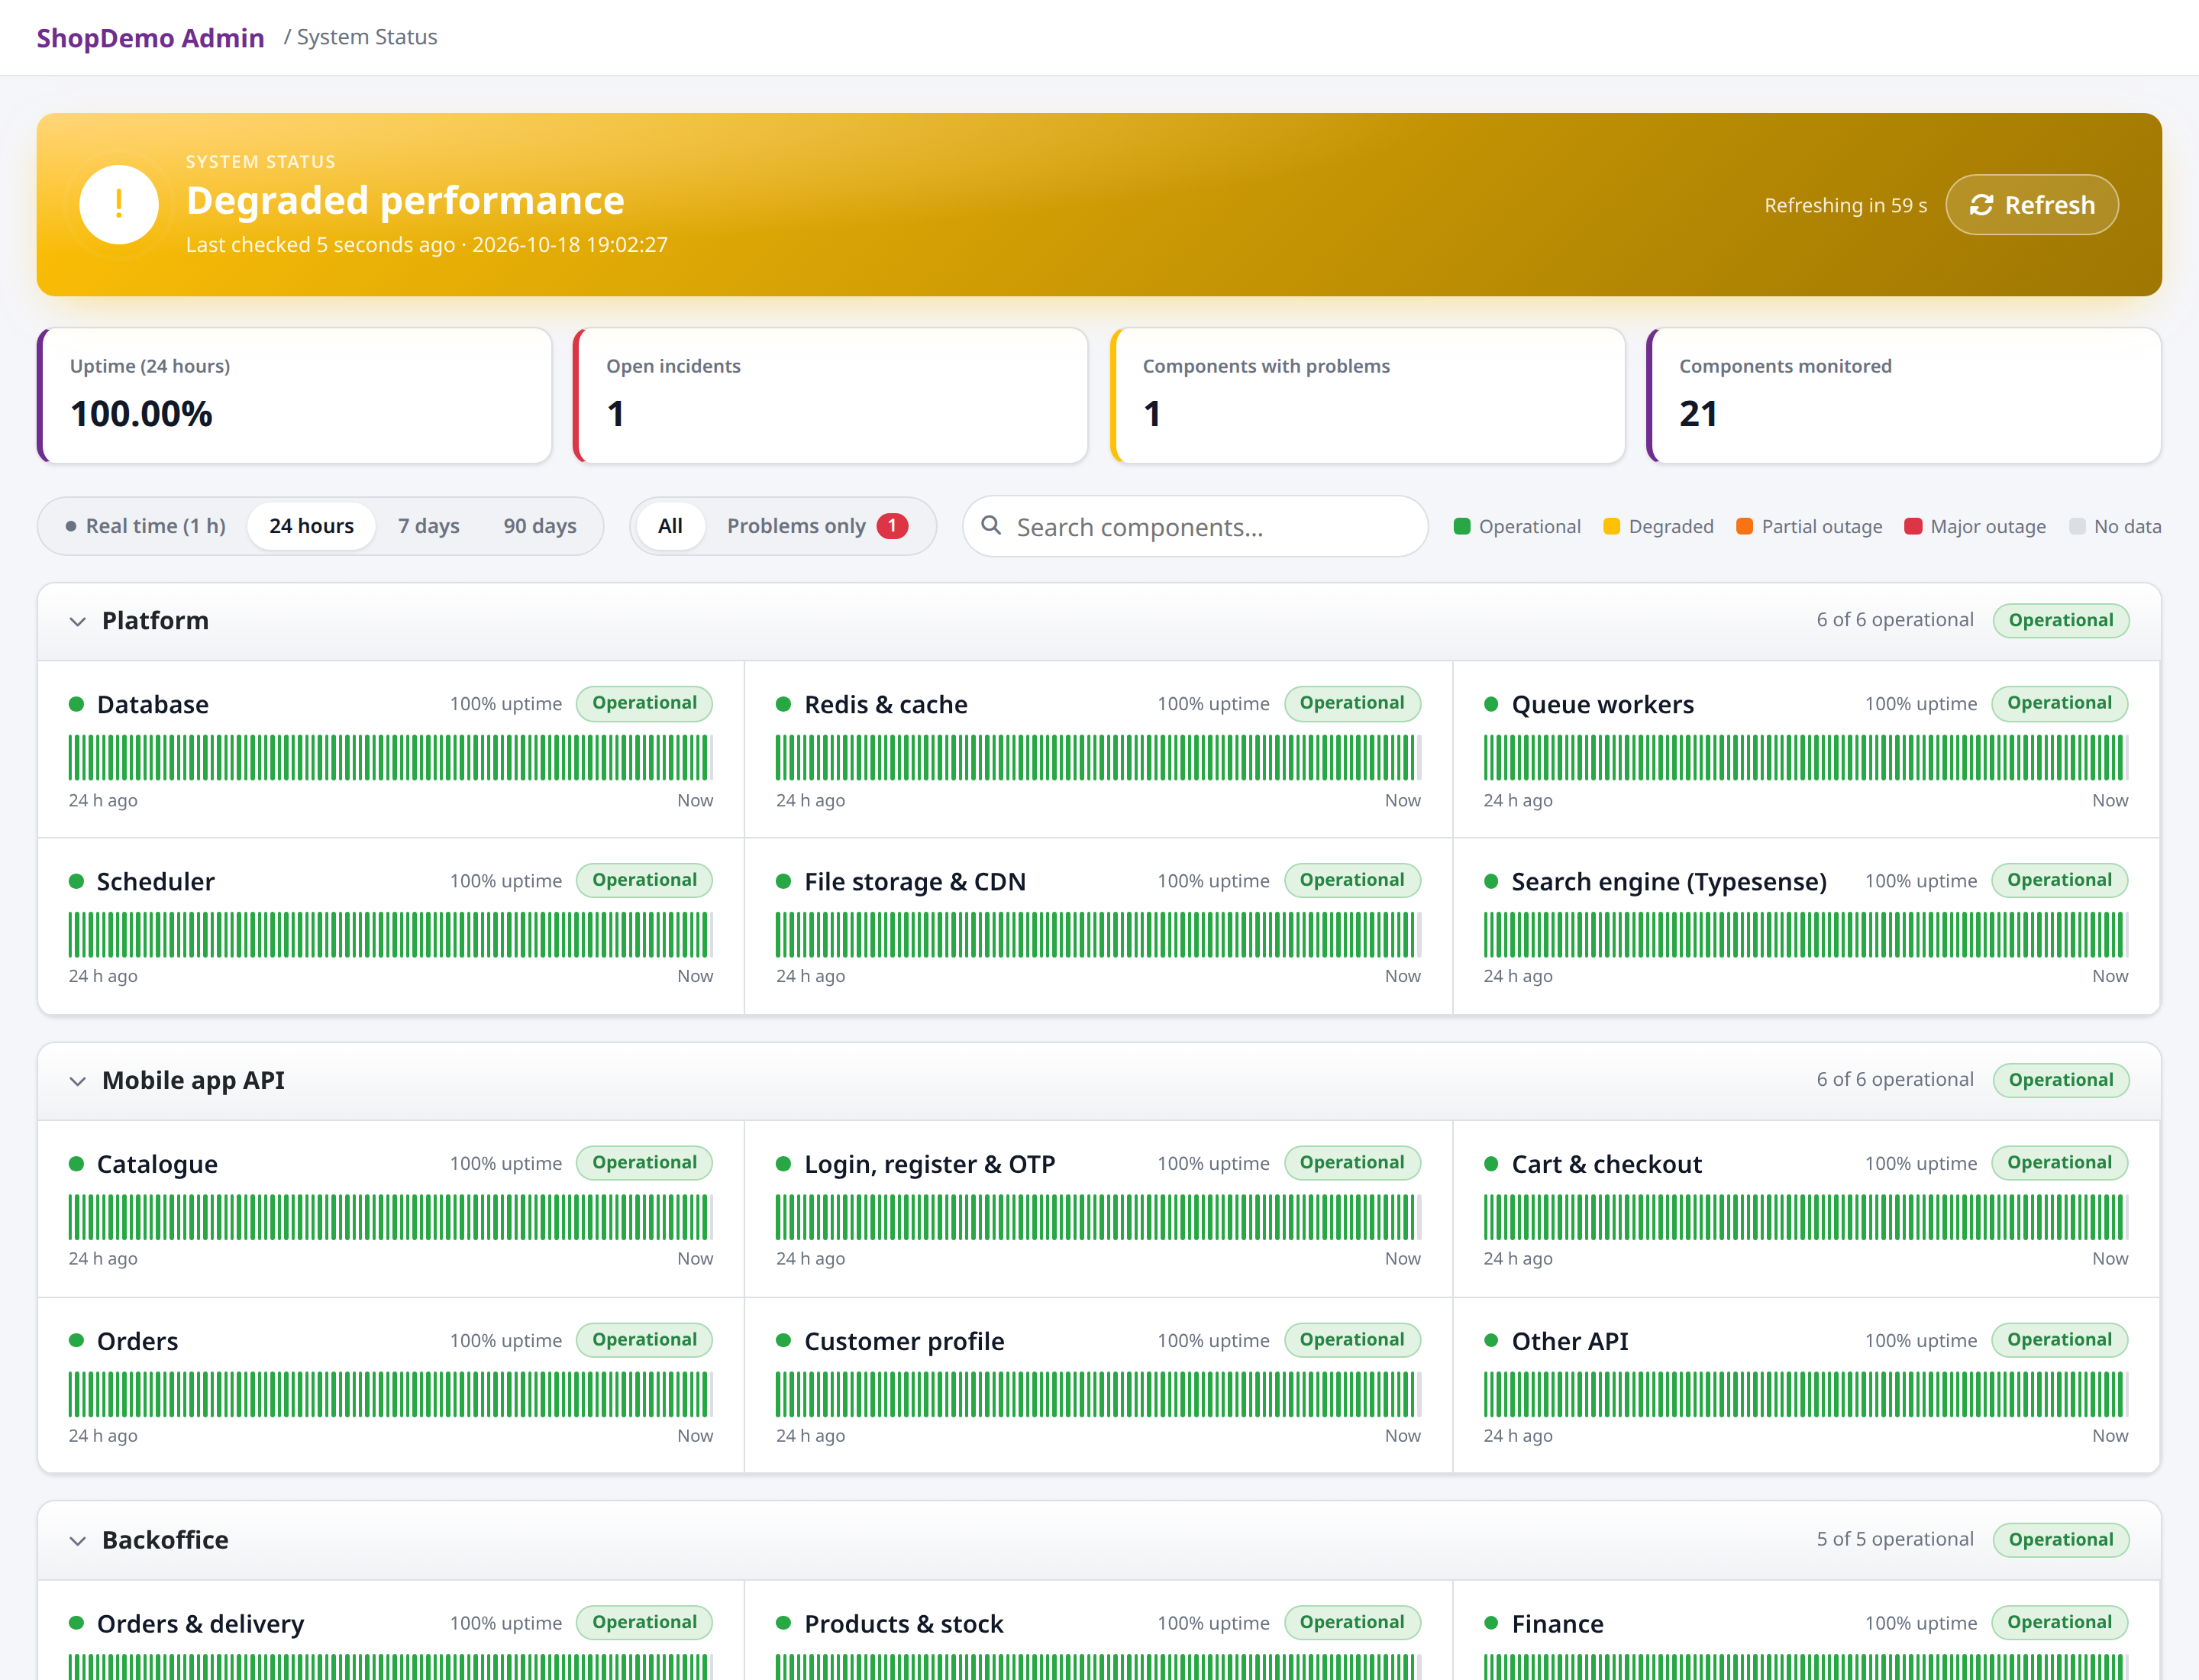Click Operational badge on File storage & CDN
The width and height of the screenshot is (2199, 1680).
click(1352, 880)
